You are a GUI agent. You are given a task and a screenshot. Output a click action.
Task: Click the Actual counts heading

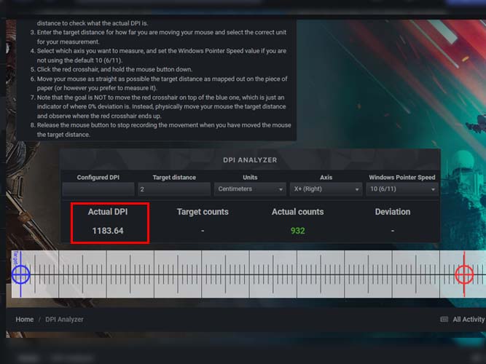tap(297, 212)
